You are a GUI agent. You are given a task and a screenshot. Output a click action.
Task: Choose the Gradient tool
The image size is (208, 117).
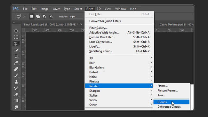click(16, 101)
